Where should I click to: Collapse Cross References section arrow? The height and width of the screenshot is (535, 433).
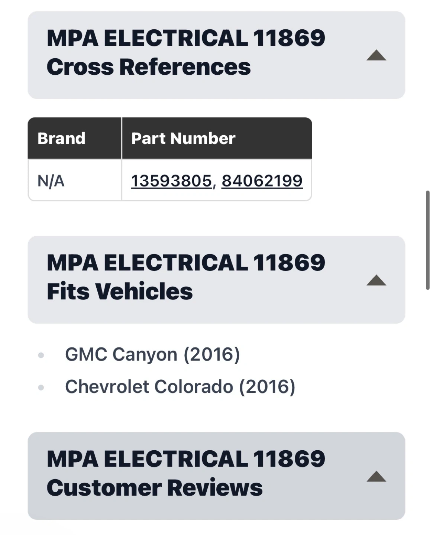[376, 55]
